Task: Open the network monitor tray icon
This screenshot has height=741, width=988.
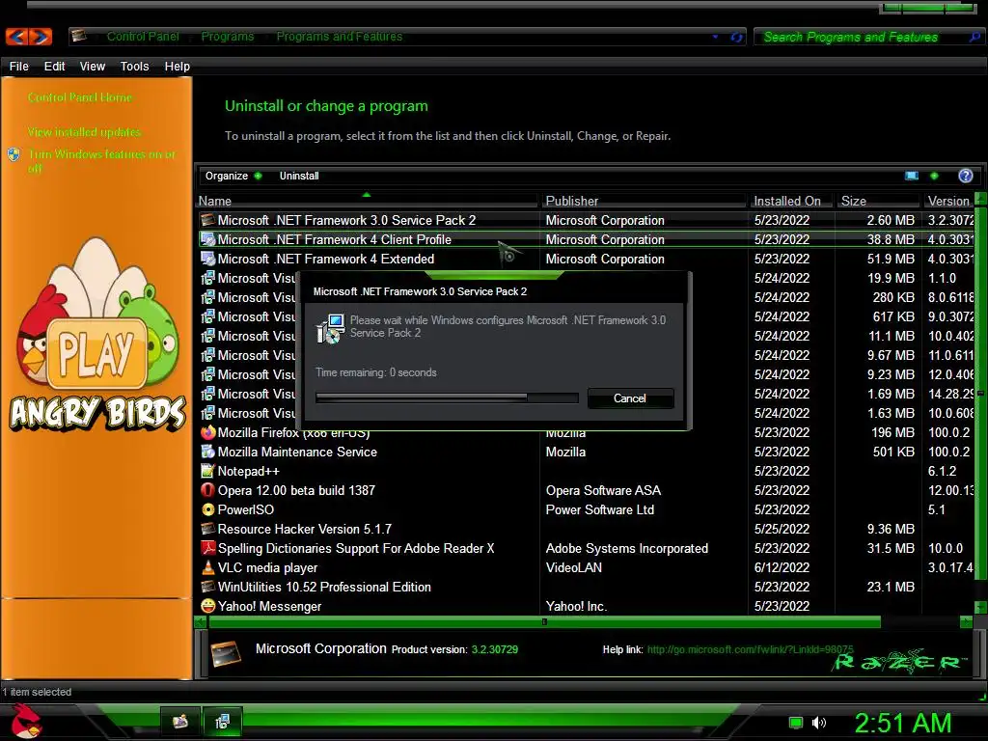Action: pos(796,723)
